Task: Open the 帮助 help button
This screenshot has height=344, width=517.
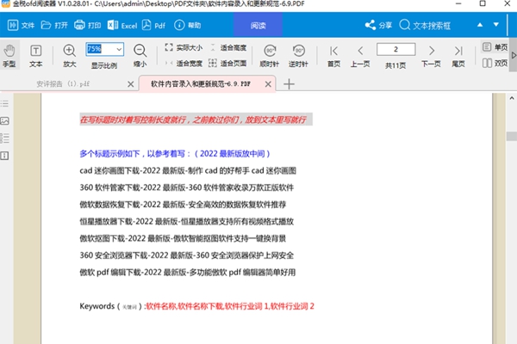Action: (189, 26)
